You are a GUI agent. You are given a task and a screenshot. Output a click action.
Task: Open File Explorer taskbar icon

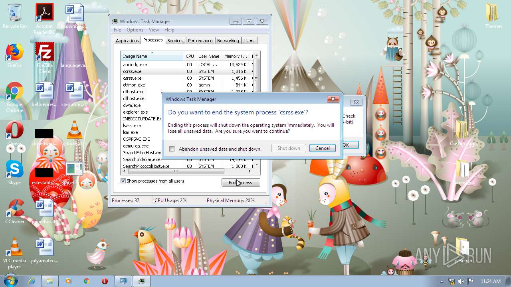[50, 281]
